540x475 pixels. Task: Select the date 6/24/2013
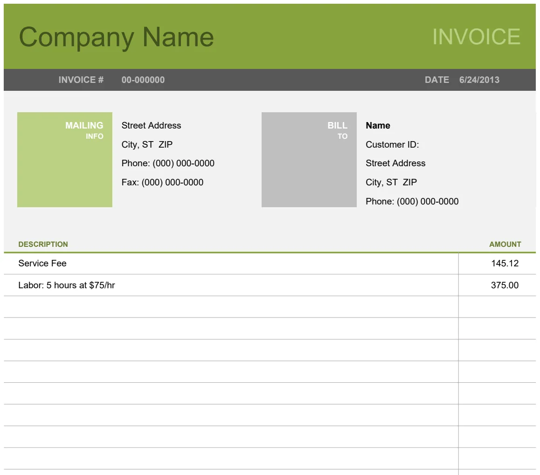pos(479,80)
